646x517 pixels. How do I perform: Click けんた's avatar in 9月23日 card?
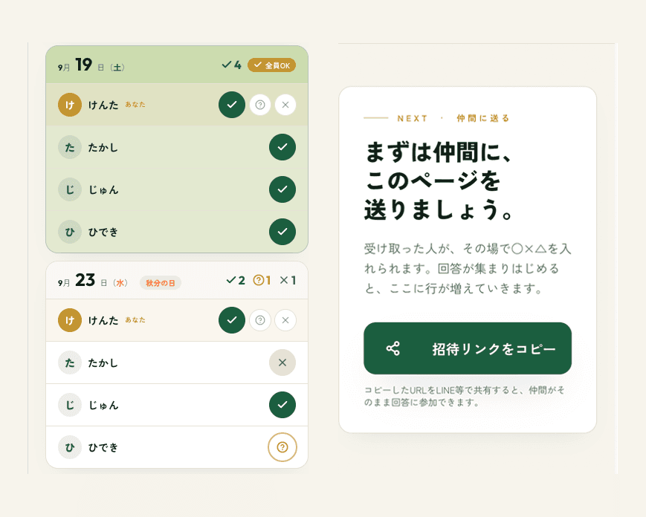pyautogui.click(x=70, y=320)
